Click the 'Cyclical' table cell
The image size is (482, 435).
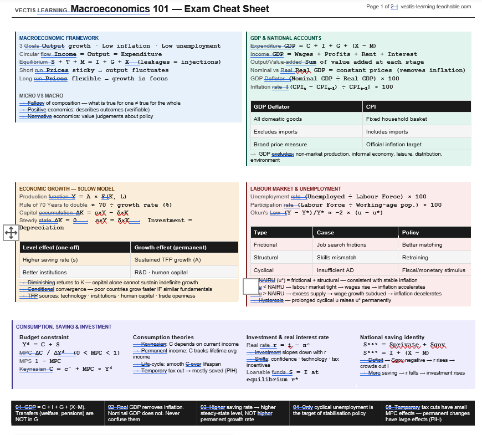click(281, 270)
